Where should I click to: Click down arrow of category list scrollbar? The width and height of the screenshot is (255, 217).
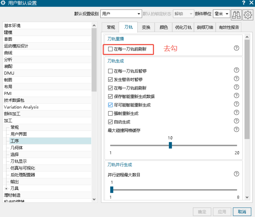(94, 199)
